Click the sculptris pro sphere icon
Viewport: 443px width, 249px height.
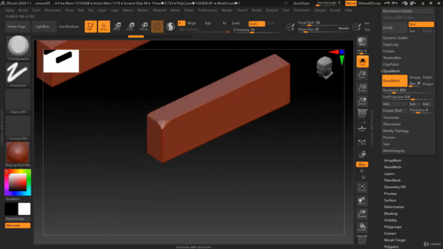[x=170, y=26]
